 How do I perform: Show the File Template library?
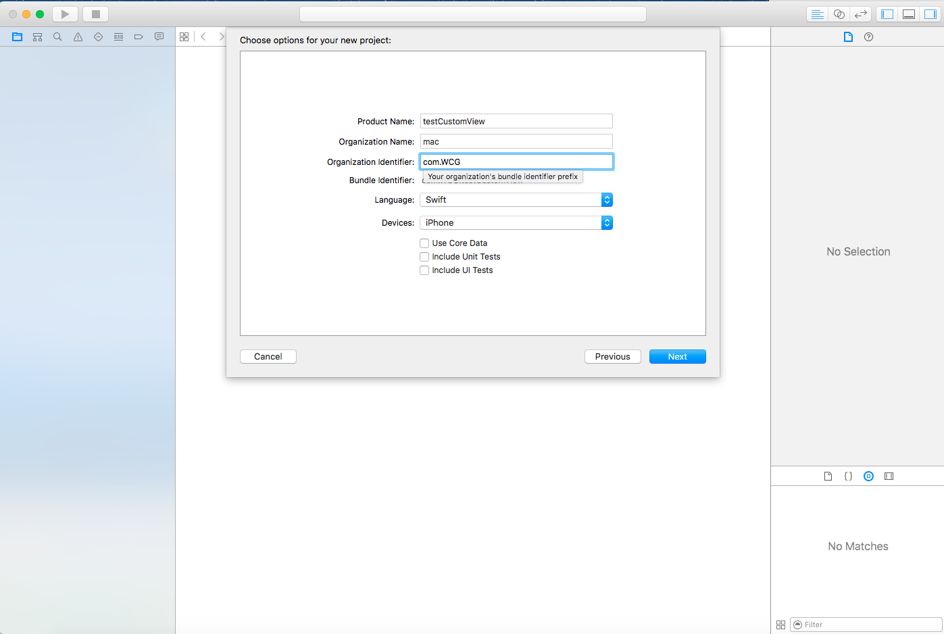828,477
